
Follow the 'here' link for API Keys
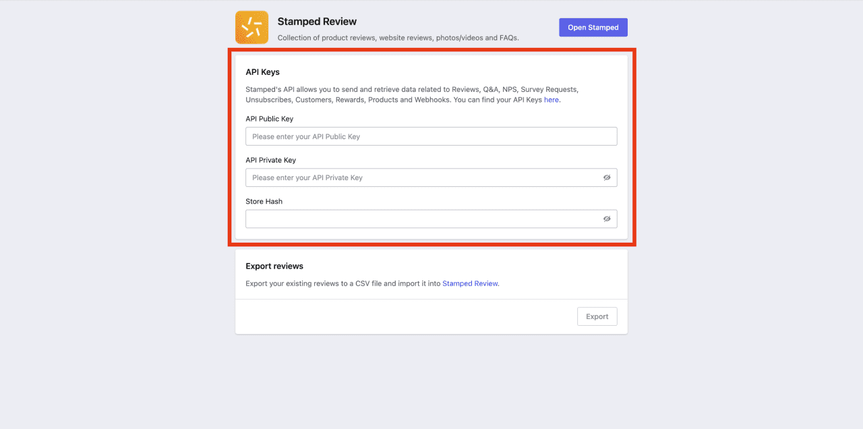(x=552, y=100)
